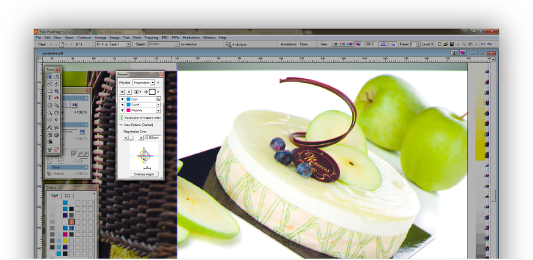Click the Simulate Again button
This screenshot has height=260, width=533.
coord(144,174)
